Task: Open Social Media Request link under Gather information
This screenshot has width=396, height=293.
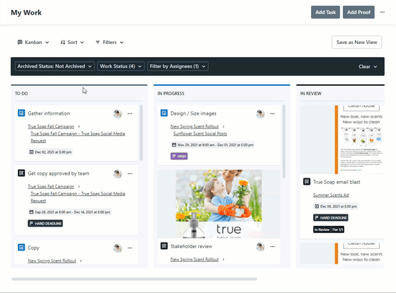Action: point(78,137)
